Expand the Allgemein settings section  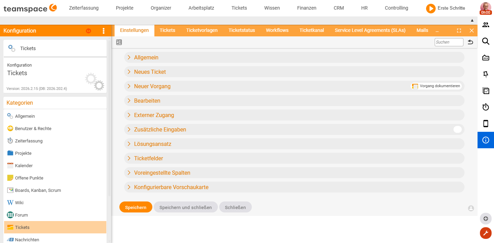point(294,57)
